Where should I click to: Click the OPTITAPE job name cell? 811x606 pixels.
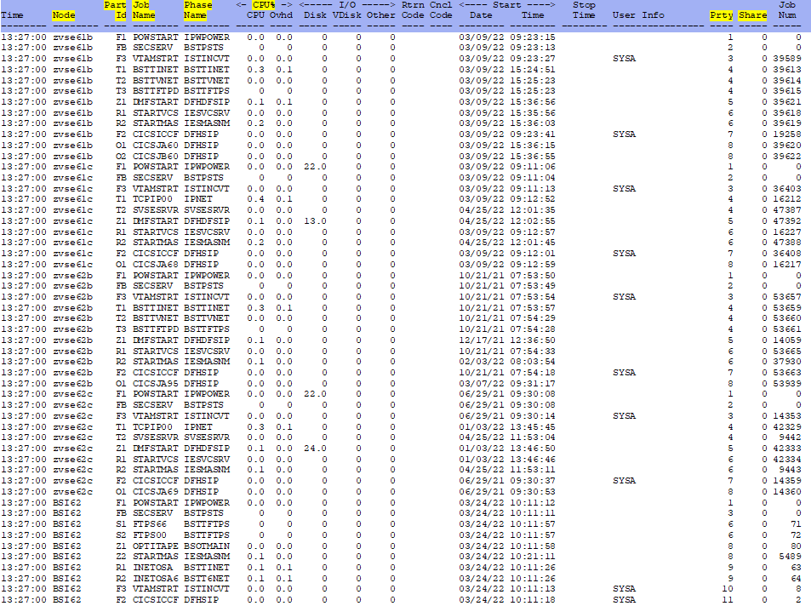click(154, 546)
